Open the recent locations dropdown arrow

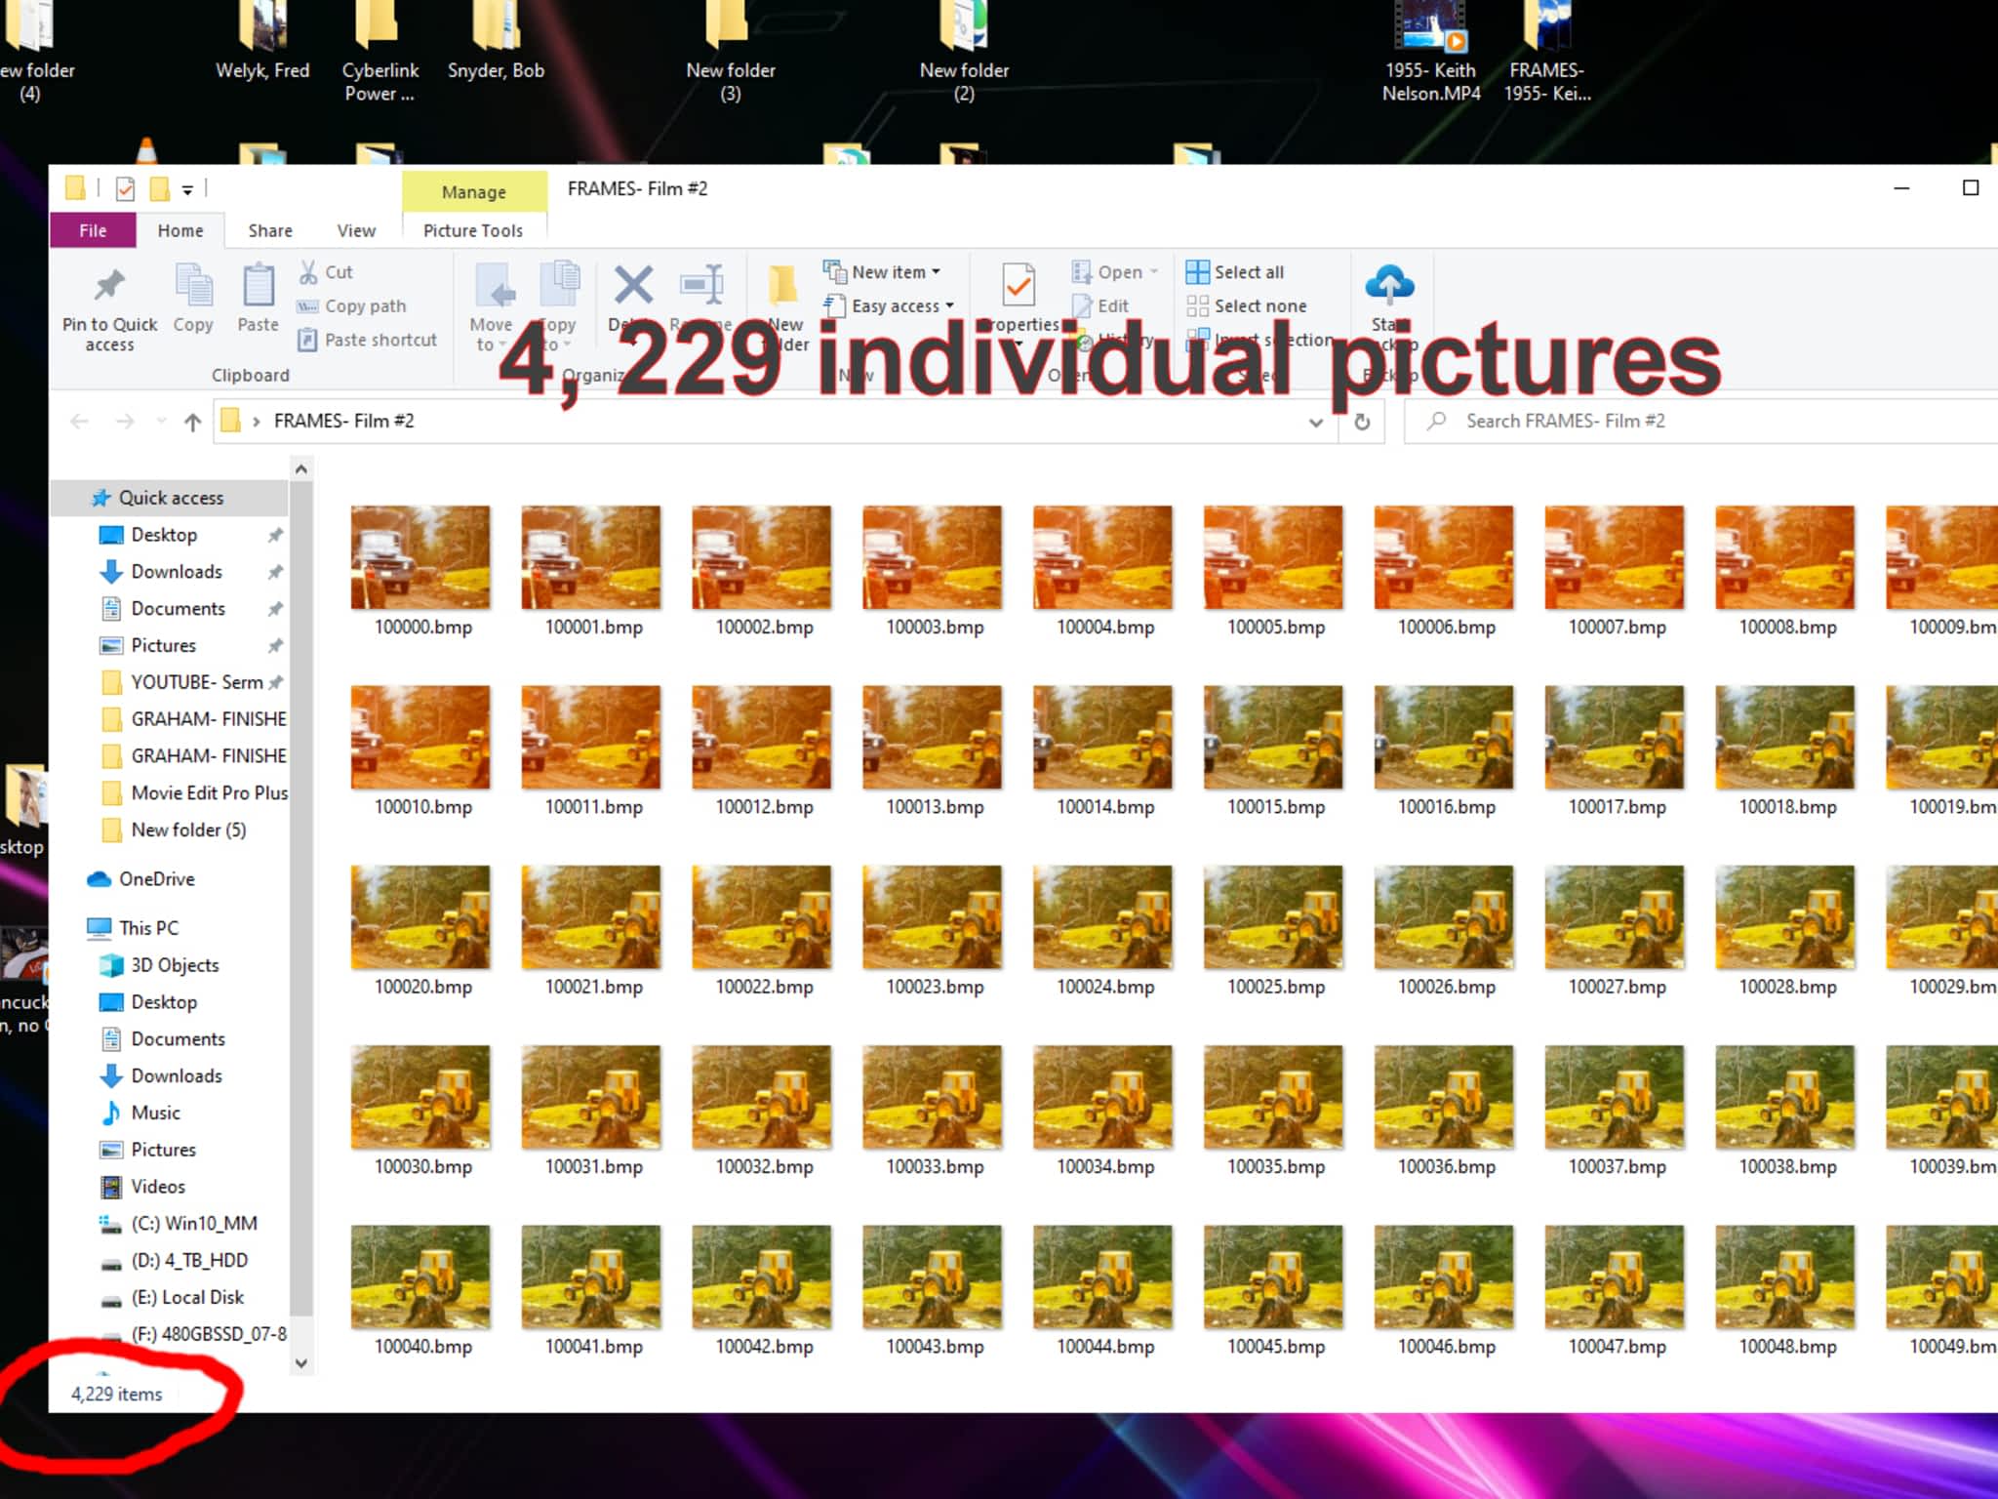[161, 422]
